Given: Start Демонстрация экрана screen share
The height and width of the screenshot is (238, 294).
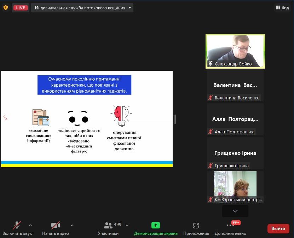Looking at the screenshot, I should [x=156, y=228].
